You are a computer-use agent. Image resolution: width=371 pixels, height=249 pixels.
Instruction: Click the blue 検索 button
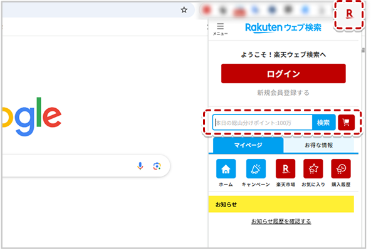coord(323,123)
